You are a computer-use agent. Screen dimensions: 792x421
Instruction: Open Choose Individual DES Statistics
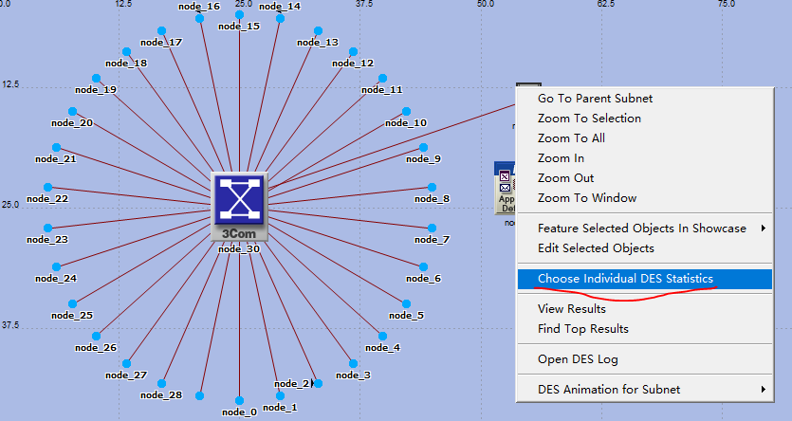click(645, 279)
